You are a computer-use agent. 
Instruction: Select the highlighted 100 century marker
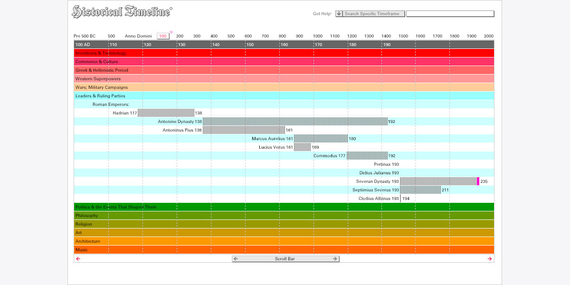coord(163,36)
